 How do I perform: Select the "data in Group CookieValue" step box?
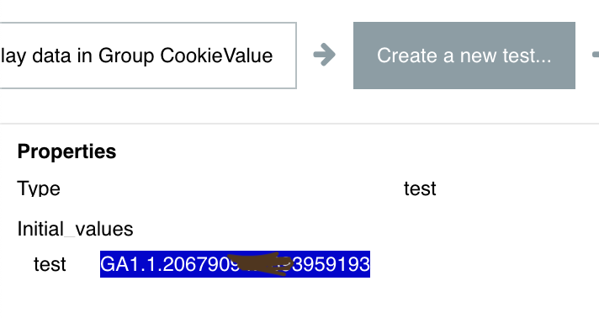point(148,56)
